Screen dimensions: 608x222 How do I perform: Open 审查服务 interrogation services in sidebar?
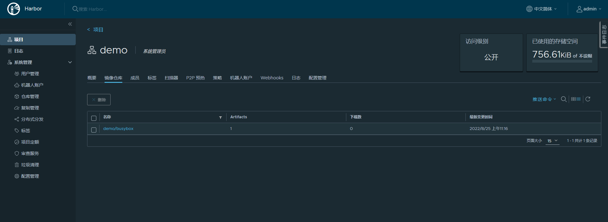coord(30,153)
